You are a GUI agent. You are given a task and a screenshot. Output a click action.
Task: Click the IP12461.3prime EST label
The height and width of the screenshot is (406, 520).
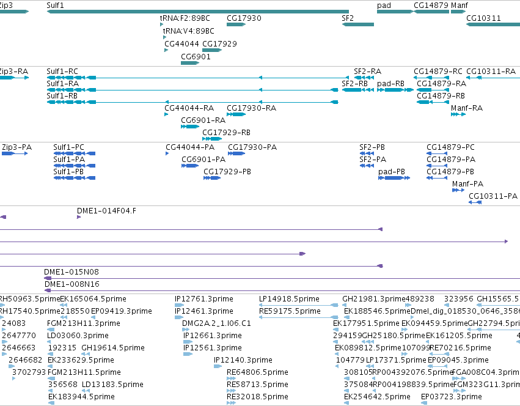(x=204, y=311)
